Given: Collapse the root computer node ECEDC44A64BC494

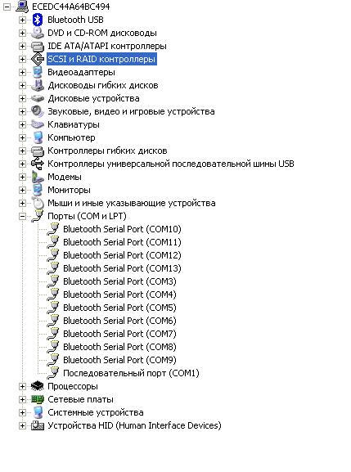Looking at the screenshot, I should point(7,7).
